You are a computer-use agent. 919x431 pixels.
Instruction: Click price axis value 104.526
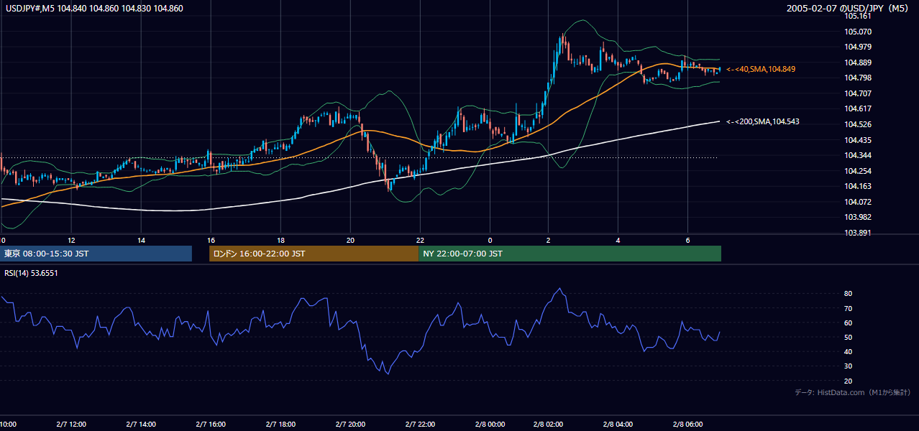pos(858,124)
